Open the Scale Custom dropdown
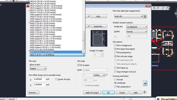Image resolution: width=177 pixels, height=100 pixels. 95,70
